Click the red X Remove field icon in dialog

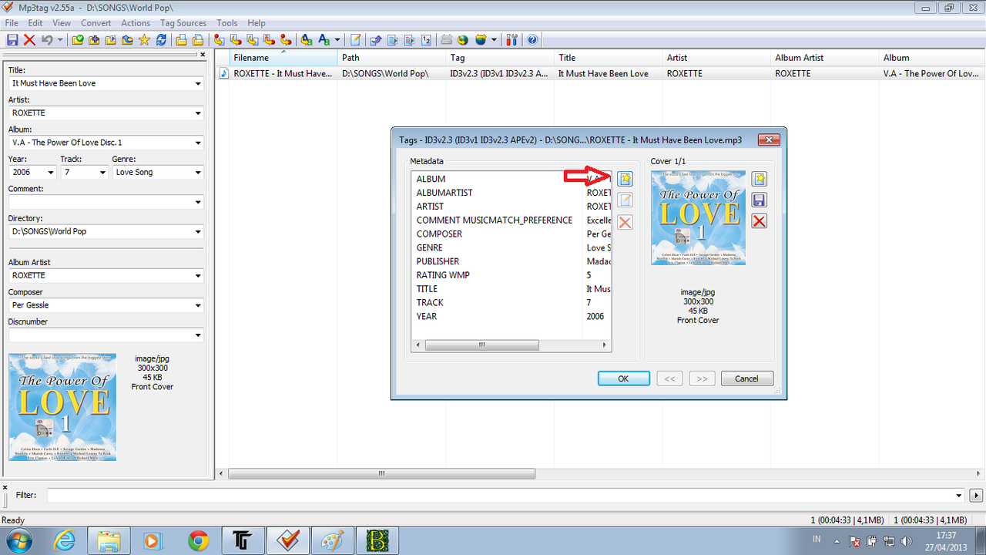(625, 222)
